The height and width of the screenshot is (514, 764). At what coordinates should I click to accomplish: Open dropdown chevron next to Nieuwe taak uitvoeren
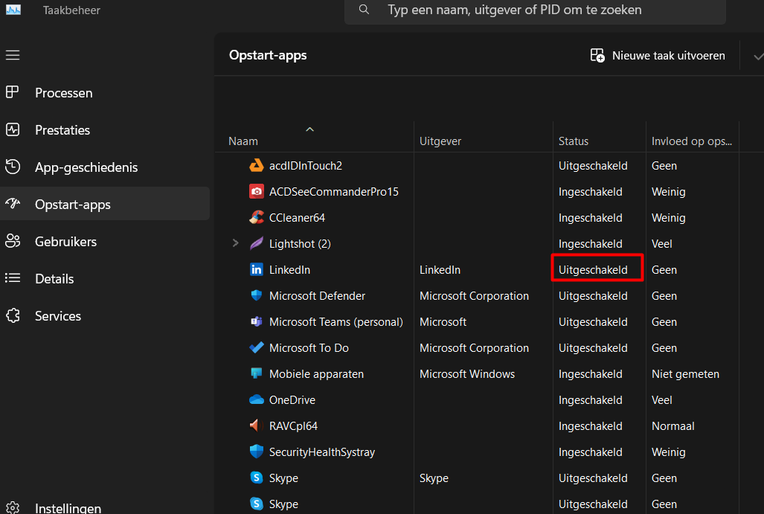tap(758, 57)
